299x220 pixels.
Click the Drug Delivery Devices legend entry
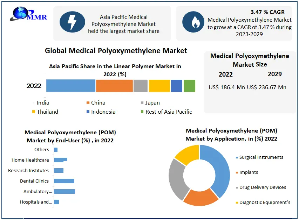[x=262, y=187]
